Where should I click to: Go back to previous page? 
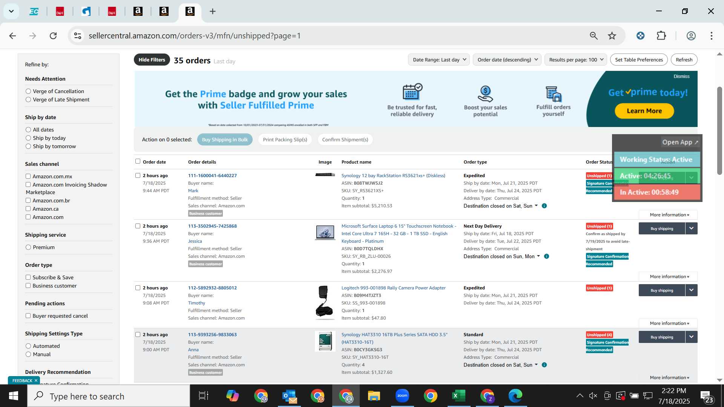[12, 36]
